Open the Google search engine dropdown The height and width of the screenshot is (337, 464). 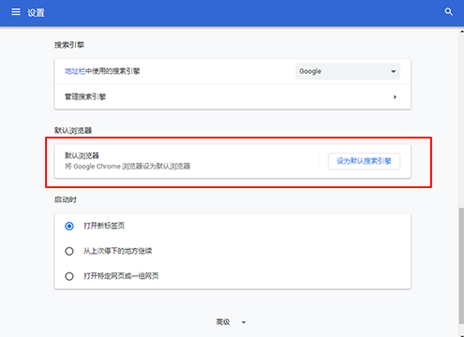[x=348, y=71]
